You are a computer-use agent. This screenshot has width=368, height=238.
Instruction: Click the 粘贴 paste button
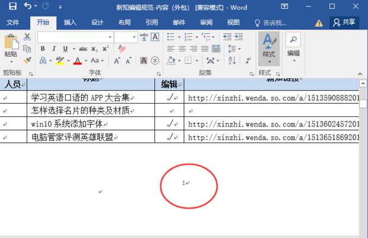coord(11,47)
